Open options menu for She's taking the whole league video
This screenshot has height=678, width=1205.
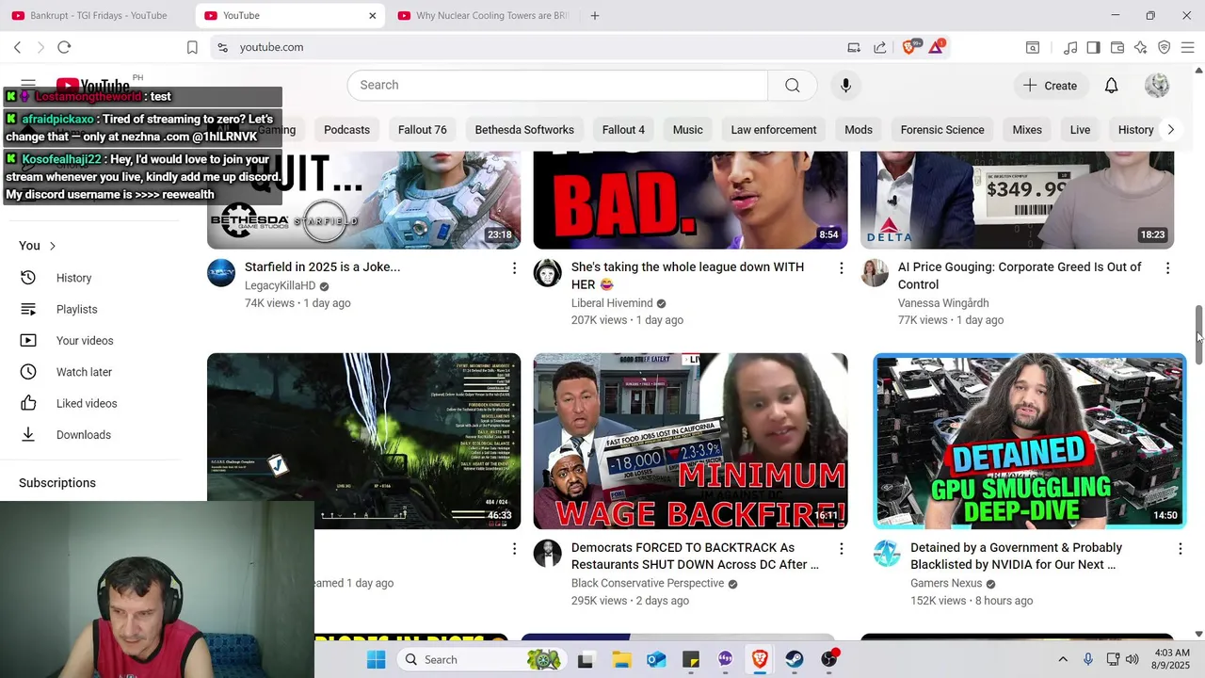841,268
